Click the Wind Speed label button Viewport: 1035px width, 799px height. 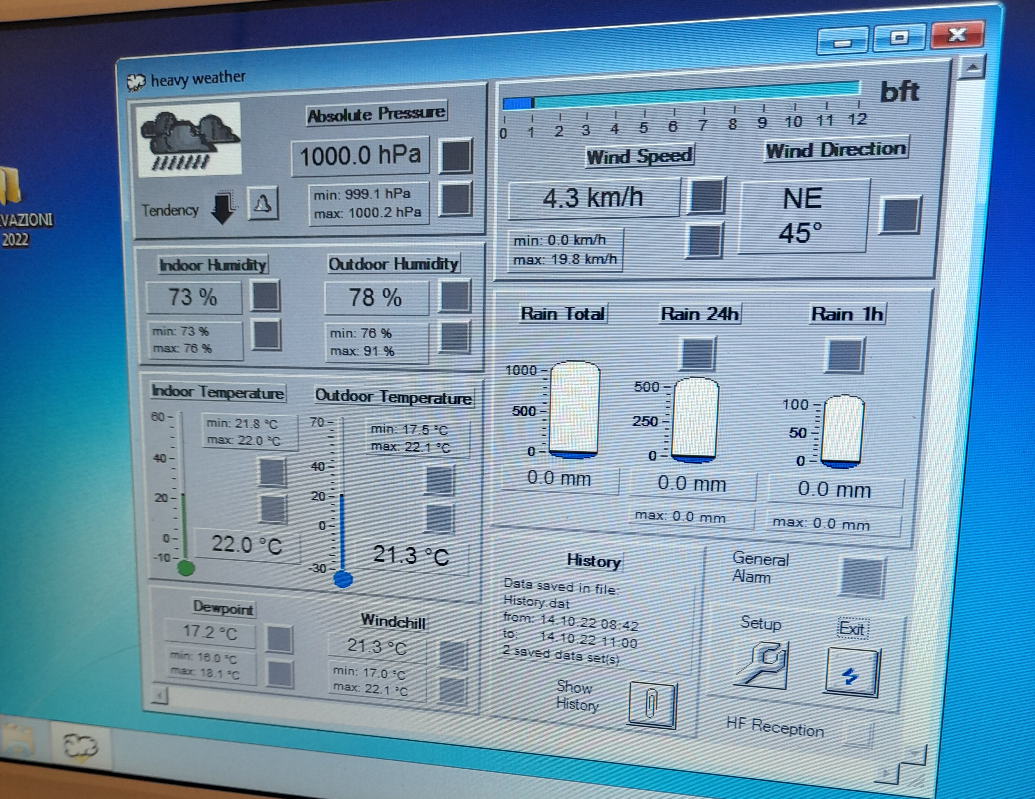tap(640, 156)
